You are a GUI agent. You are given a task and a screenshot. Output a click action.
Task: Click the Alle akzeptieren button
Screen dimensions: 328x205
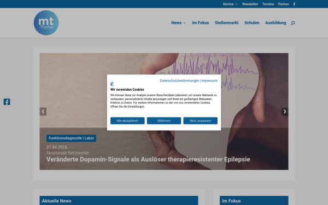point(127,121)
